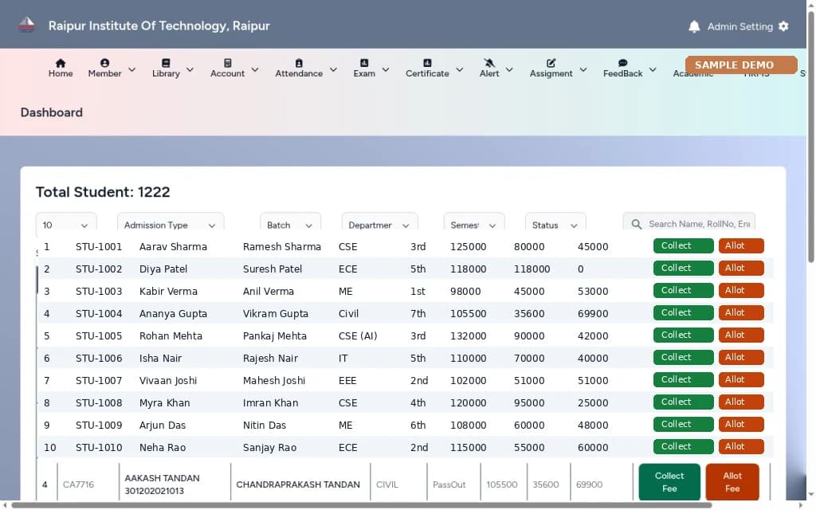Click the FeedBack chat bubble icon
This screenshot has height=510, width=816.
pyautogui.click(x=623, y=63)
